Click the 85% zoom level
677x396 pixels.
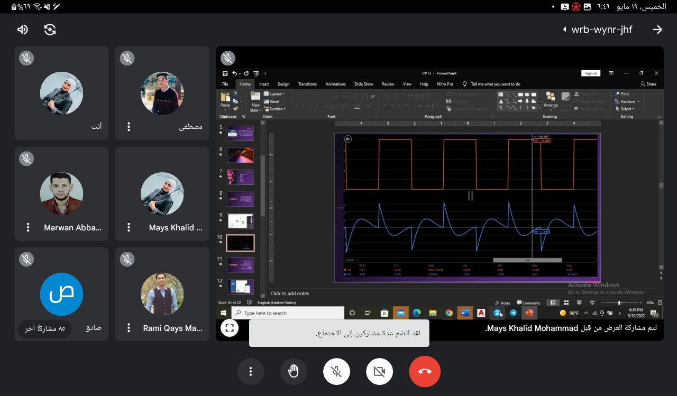[650, 303]
